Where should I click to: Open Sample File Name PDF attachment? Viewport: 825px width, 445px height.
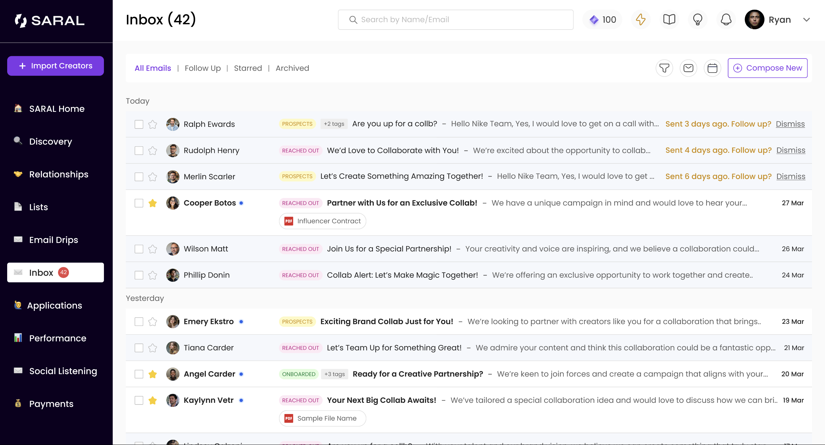(x=322, y=418)
